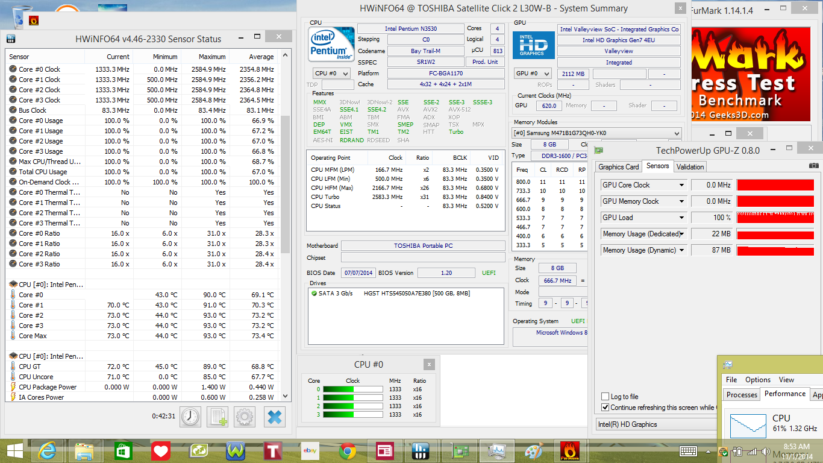Click the Maximum column header
Screen dimensions: 823x463
pos(205,57)
